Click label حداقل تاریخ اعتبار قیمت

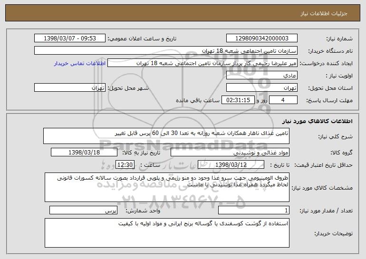click(323, 165)
